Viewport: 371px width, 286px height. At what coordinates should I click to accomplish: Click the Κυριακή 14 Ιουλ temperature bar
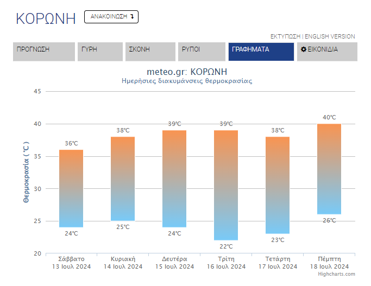pyautogui.click(x=123, y=179)
